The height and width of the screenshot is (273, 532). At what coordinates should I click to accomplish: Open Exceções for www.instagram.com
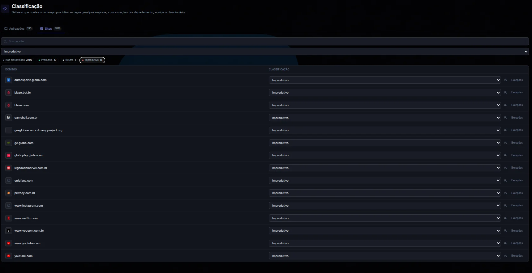[517, 205]
